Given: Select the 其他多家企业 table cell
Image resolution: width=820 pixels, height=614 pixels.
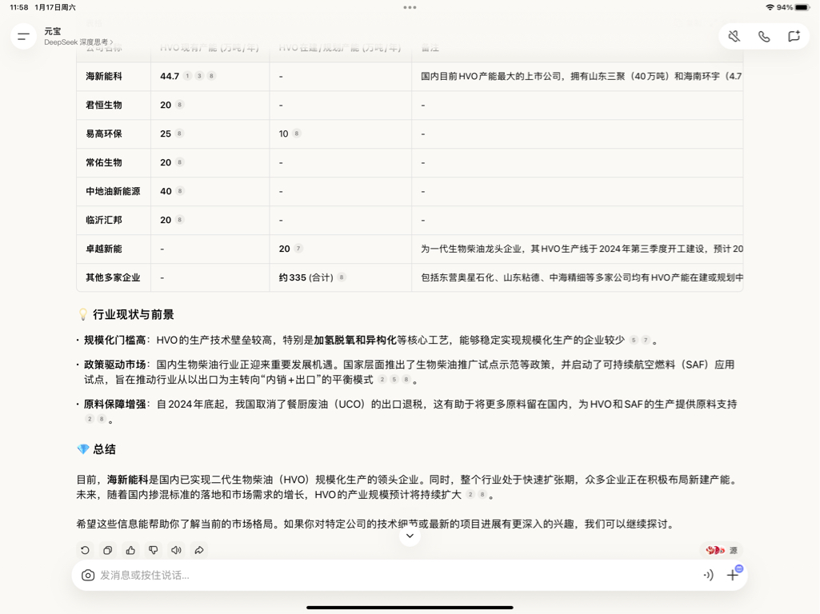Looking at the screenshot, I should click(x=113, y=277).
